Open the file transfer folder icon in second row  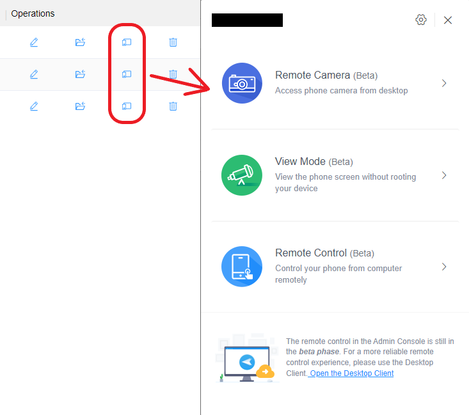[x=80, y=74]
